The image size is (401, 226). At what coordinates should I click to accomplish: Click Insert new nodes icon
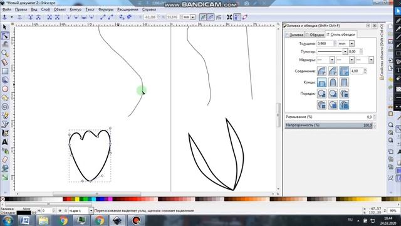pos(4,17)
